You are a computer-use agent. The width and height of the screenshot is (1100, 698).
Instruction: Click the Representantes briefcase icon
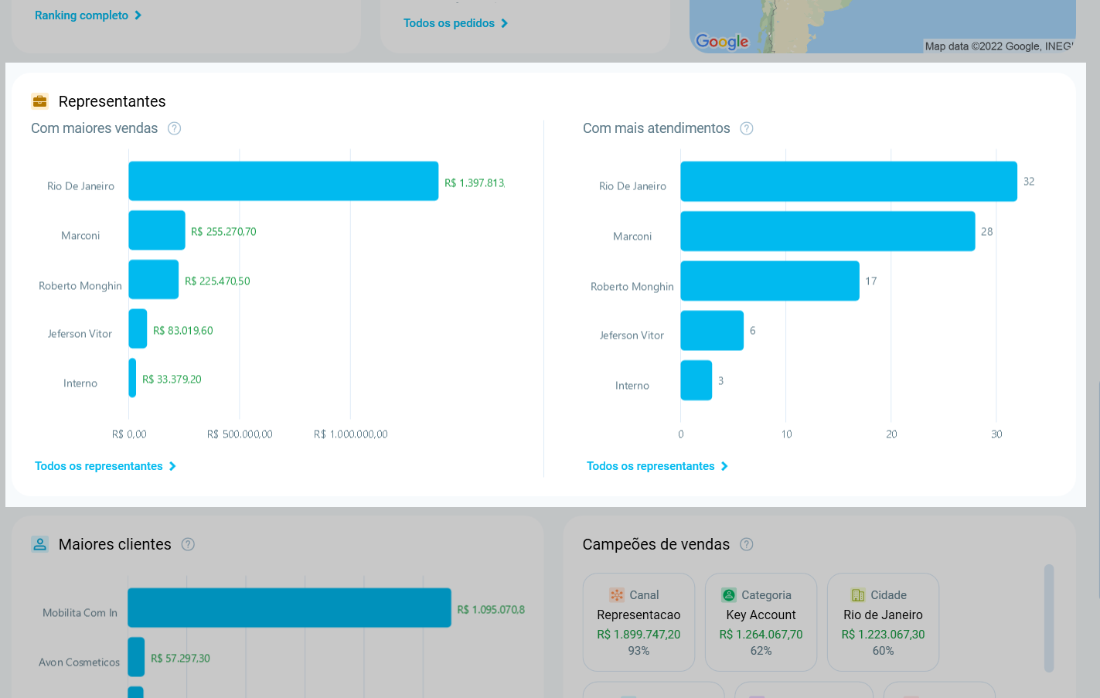pyautogui.click(x=39, y=101)
